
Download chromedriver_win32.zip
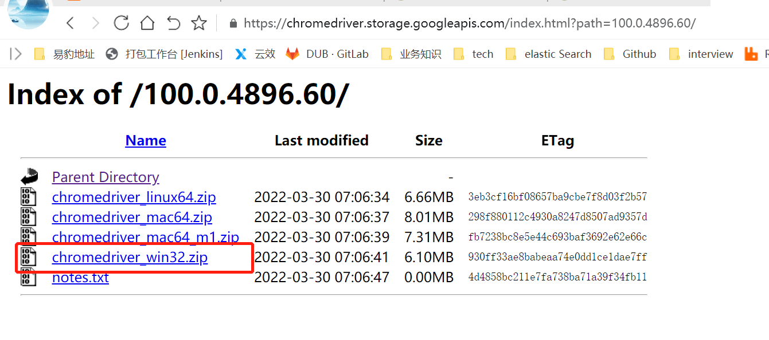[x=130, y=258]
